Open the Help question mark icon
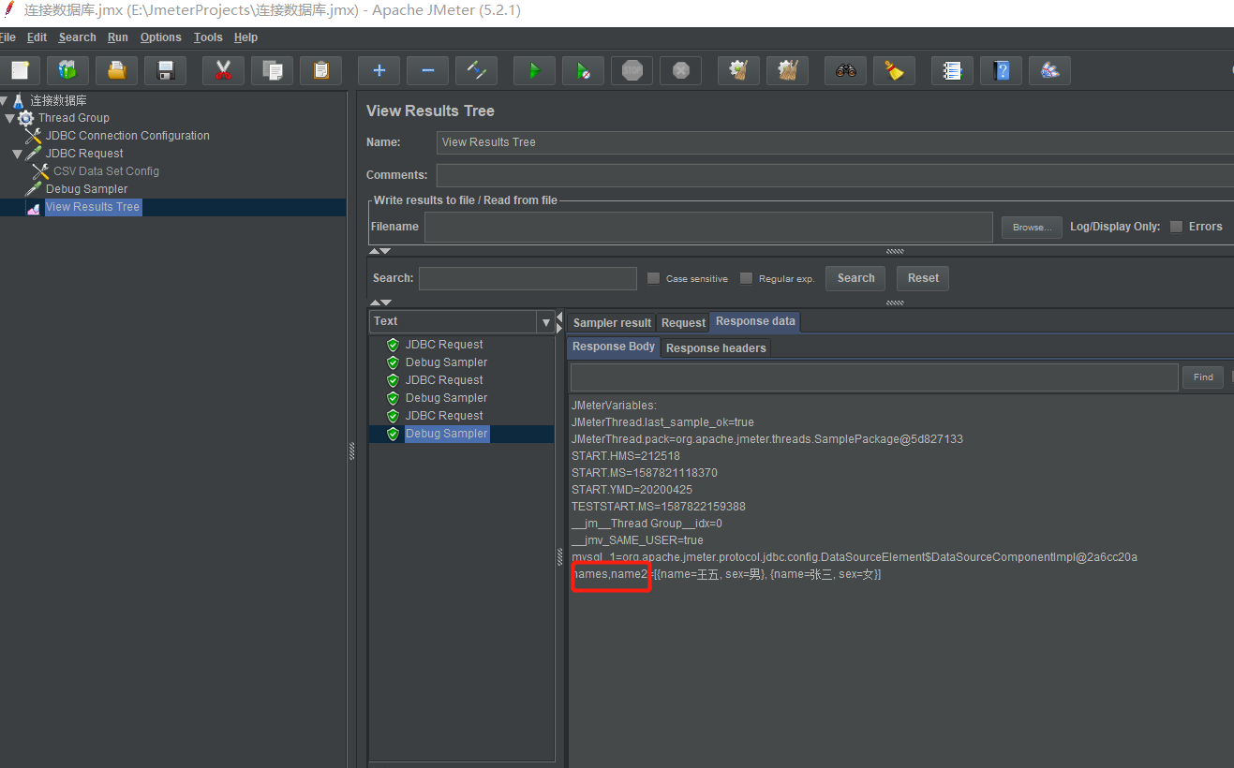This screenshot has height=768, width=1234. pos(1001,70)
